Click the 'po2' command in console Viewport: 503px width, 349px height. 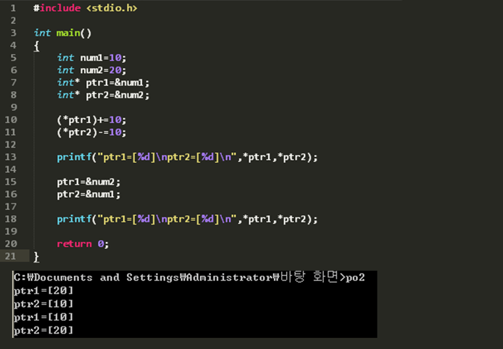click(355, 278)
